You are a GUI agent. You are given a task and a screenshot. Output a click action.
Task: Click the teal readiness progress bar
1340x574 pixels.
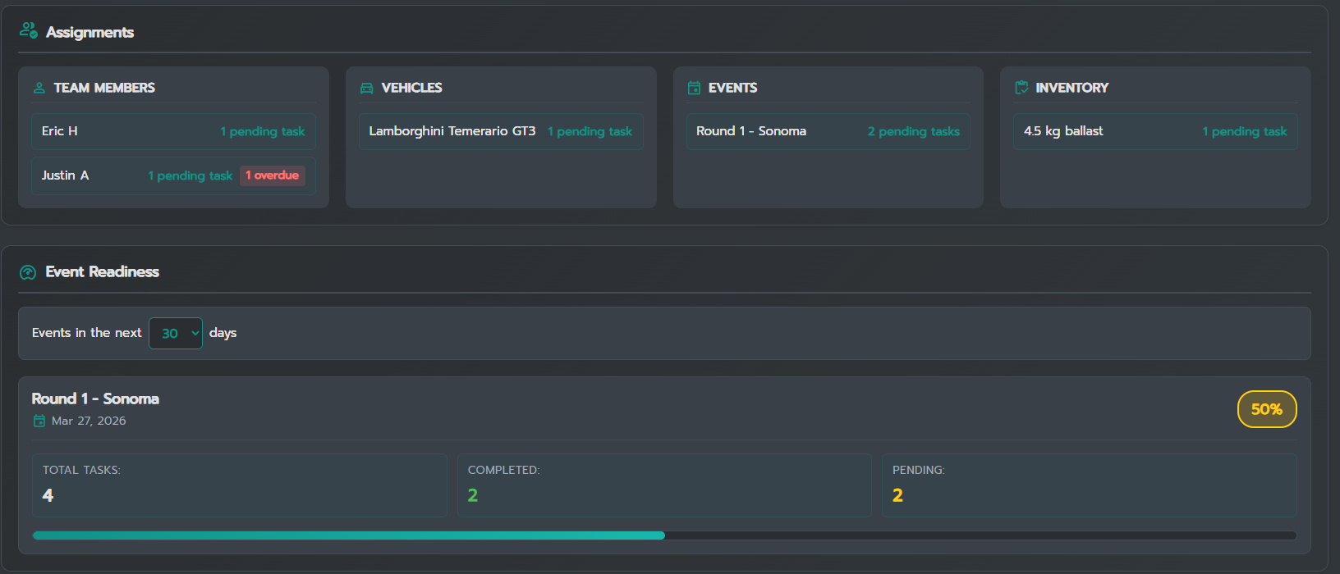coord(349,535)
